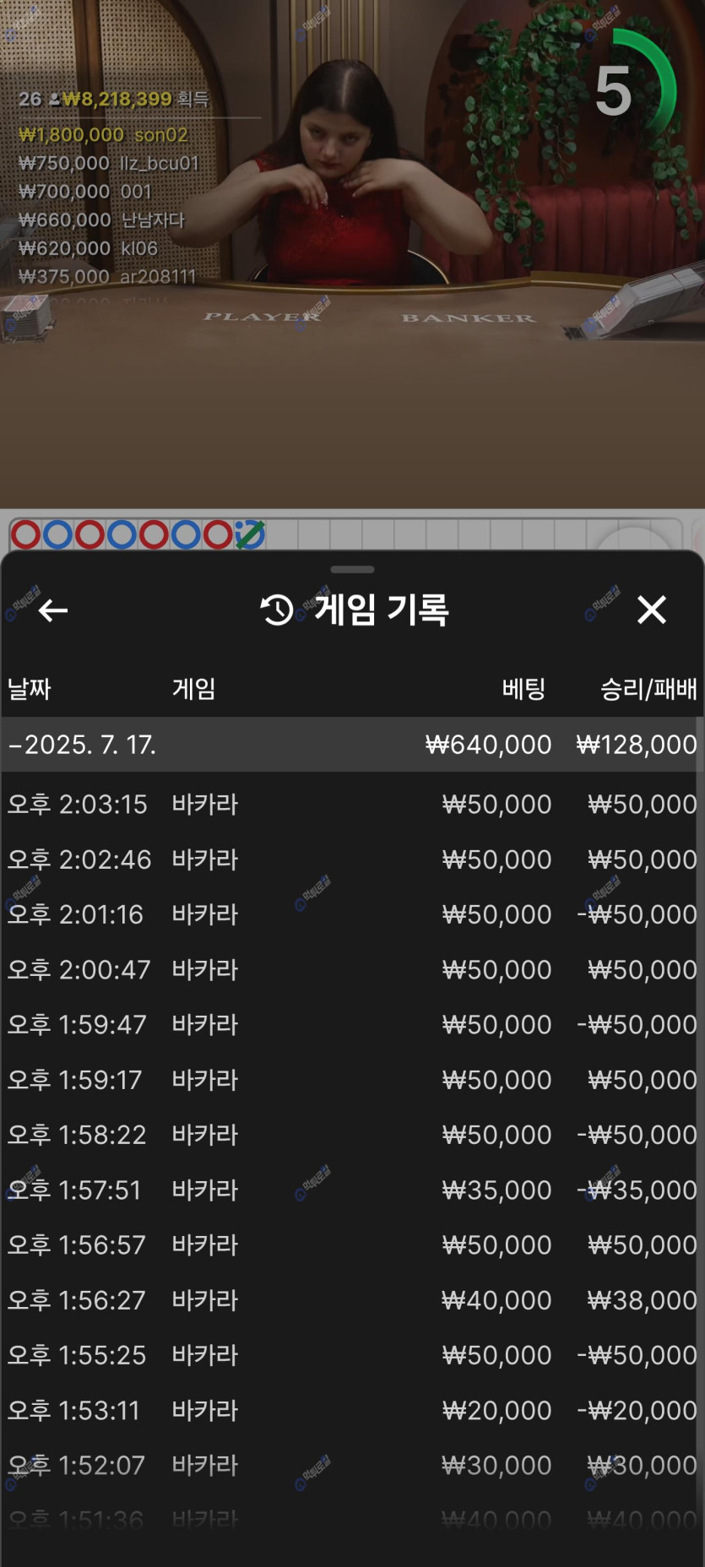This screenshot has width=705, height=1567.
Task: Tap the player count icon next to 26
Action: 54,100
